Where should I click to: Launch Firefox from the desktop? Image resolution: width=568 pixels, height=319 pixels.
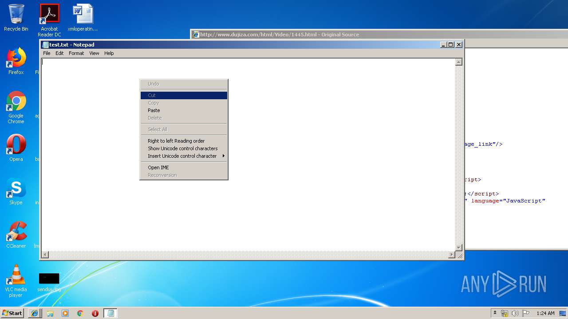click(x=16, y=61)
